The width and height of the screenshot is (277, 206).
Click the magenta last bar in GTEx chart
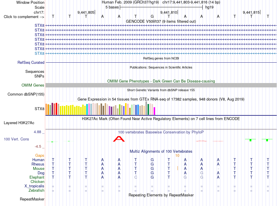(155, 111)
